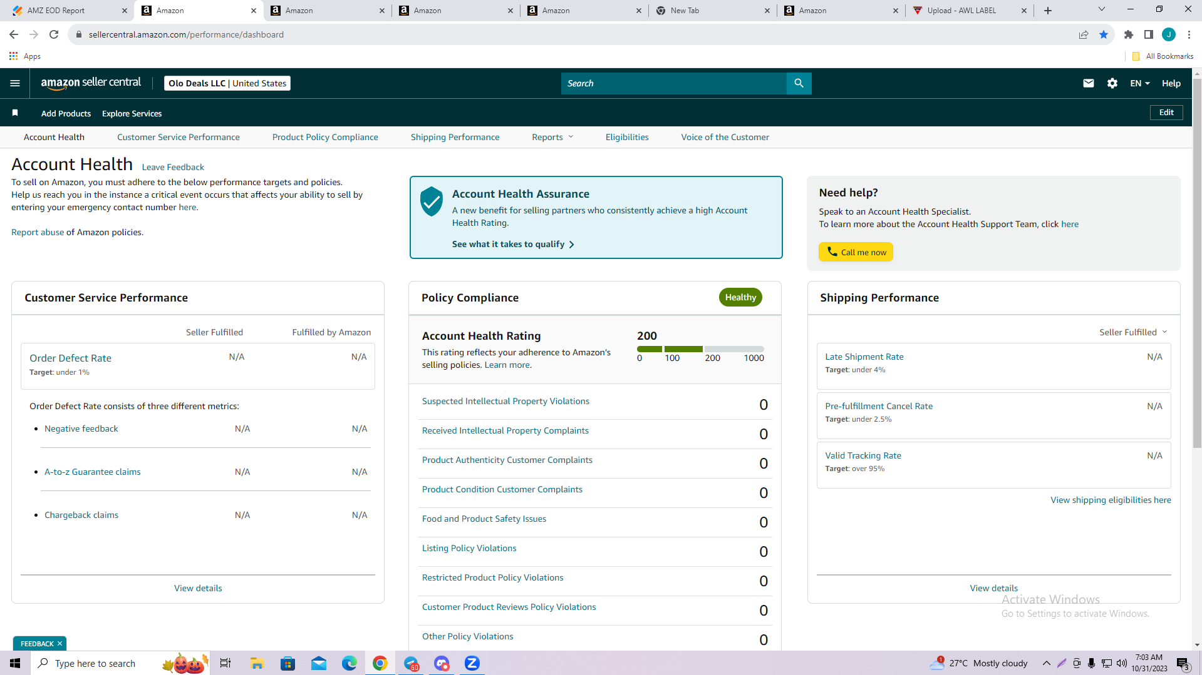Viewport: 1202px width, 675px height.
Task: Click the amazon seller central logo
Action: [91, 83]
